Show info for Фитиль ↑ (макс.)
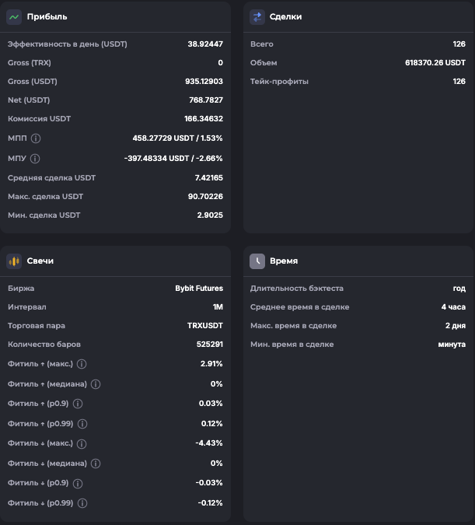The width and height of the screenshot is (475, 525). (82, 364)
